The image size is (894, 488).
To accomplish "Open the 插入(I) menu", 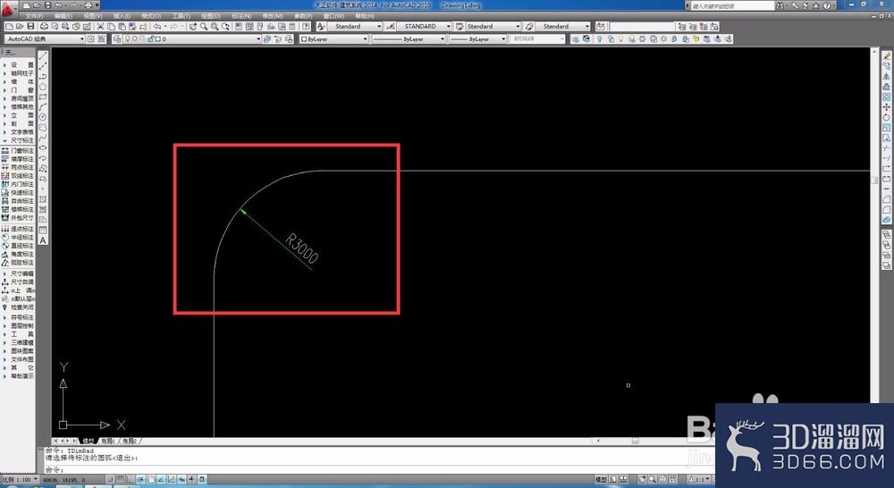I will click(x=122, y=16).
